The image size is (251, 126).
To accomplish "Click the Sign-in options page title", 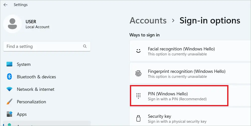I will pyautogui.click(x=210, y=21).
